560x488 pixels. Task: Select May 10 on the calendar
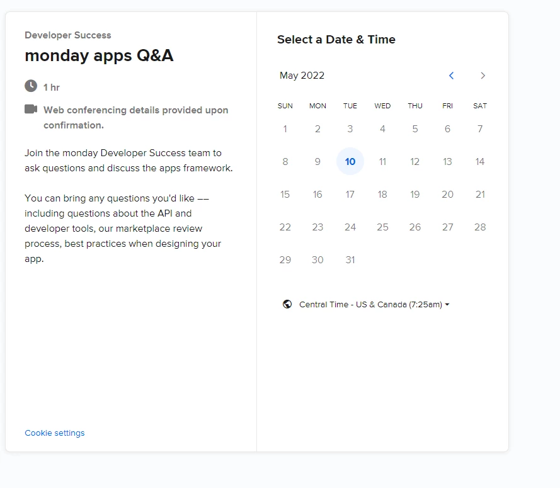click(350, 162)
